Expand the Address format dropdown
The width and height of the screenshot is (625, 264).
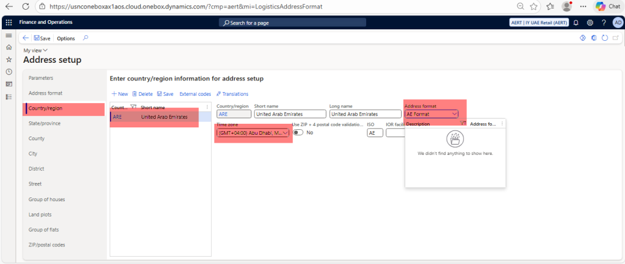coord(453,113)
